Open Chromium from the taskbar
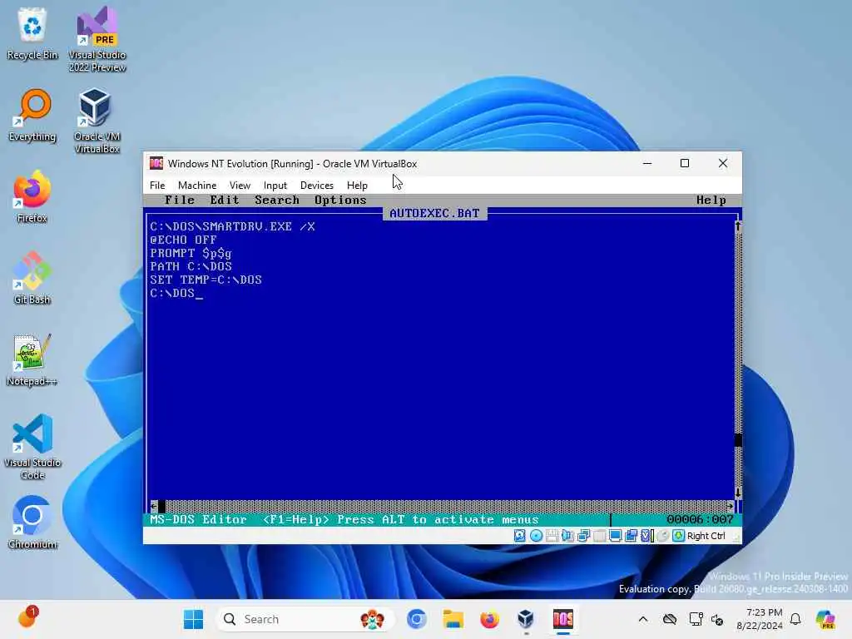852x639 pixels. coord(417,619)
